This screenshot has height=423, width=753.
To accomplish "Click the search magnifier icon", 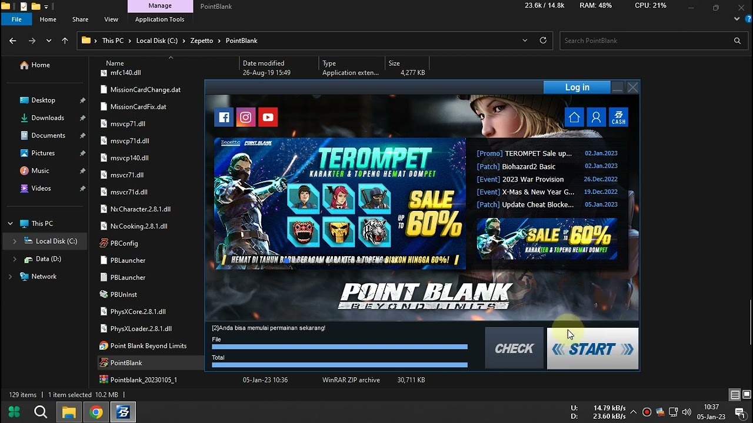I will point(737,41).
